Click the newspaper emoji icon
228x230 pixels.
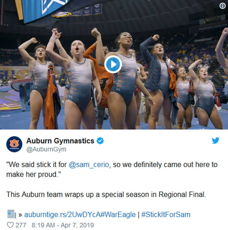(11, 214)
